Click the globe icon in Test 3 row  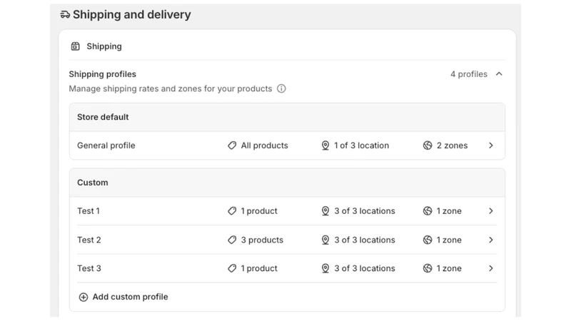(428, 269)
